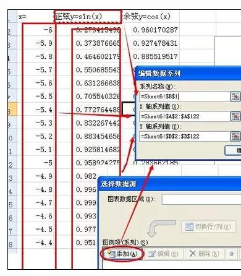Select cell with value 0.925814682
Viewport: 241px width, 276px height.
point(88,150)
